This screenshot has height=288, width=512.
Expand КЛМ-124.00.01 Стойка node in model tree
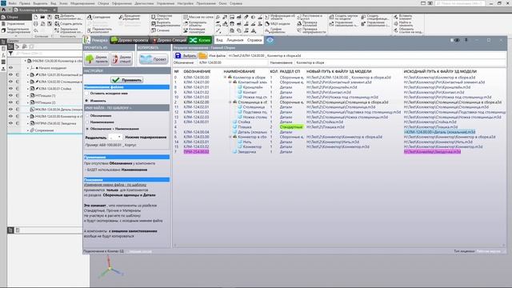(x=28, y=89)
